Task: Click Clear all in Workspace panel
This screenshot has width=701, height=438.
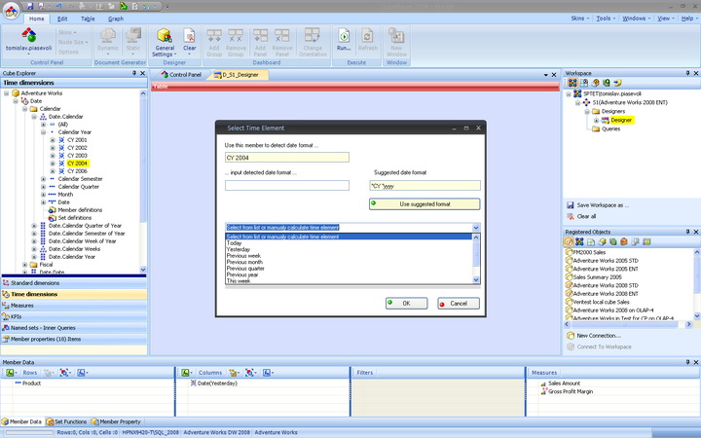Action: (x=586, y=216)
